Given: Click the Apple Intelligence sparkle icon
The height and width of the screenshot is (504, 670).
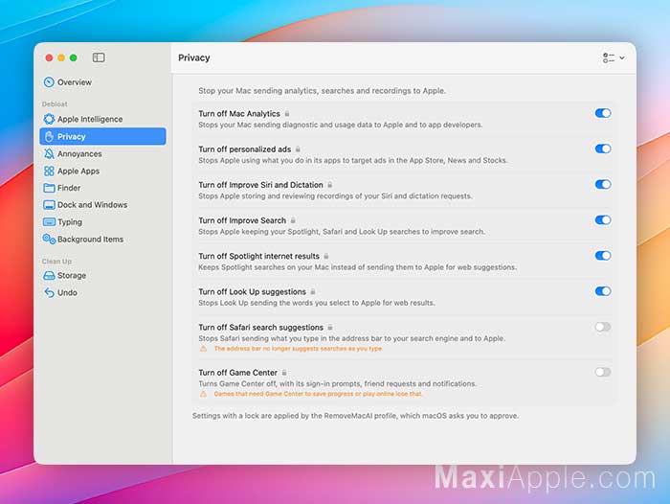Looking at the screenshot, I should click(x=49, y=119).
